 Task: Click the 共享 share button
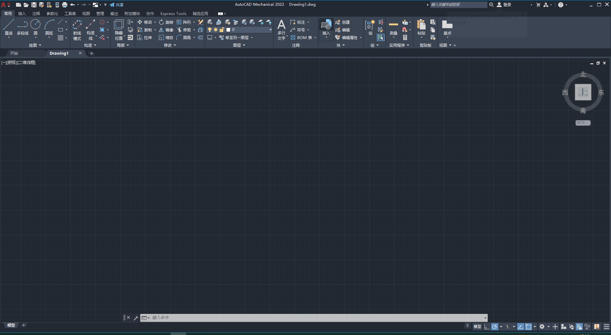117,5
